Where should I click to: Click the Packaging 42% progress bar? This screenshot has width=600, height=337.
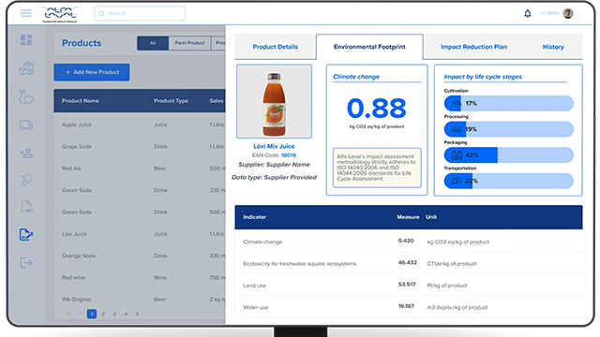508,155
